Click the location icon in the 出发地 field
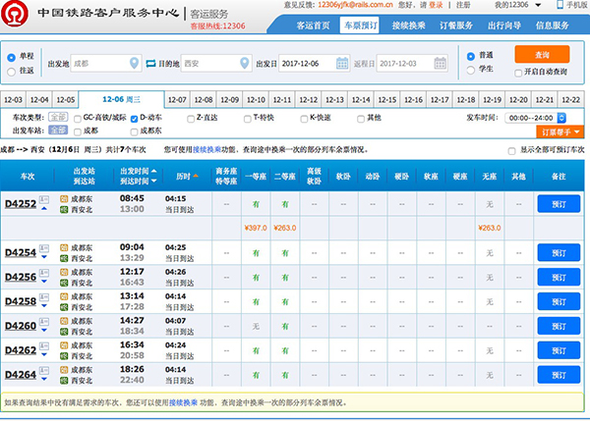590x421 pixels. pos(134,64)
